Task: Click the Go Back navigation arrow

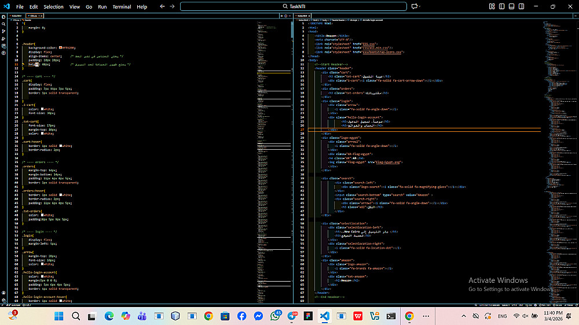Action: tap(162, 6)
